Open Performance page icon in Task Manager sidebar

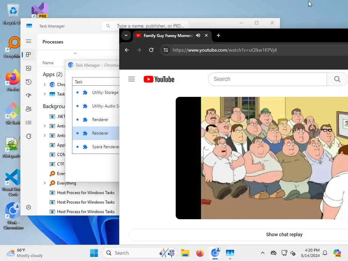pos(29,68)
